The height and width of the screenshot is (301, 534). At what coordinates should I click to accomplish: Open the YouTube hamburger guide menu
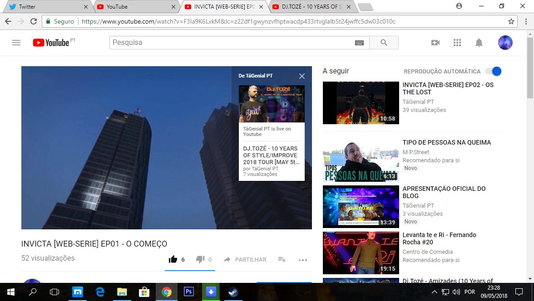(16, 43)
